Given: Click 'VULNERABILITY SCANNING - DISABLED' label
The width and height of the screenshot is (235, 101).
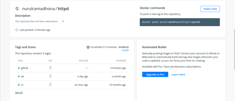Looking at the screenshot, I should pos(109,47).
